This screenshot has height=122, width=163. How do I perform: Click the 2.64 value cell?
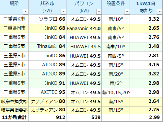coord(146,102)
